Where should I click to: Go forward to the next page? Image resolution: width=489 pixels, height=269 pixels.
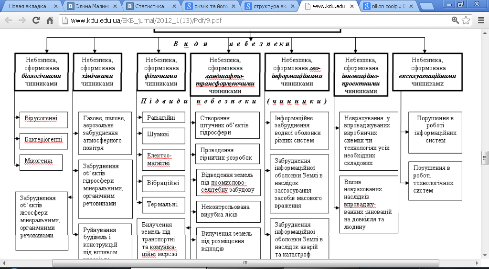click(x=22, y=21)
